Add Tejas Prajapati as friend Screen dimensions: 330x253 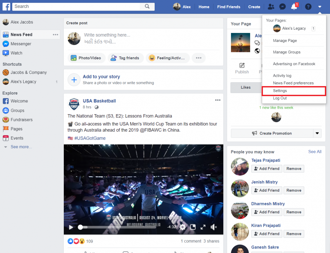point(267,169)
